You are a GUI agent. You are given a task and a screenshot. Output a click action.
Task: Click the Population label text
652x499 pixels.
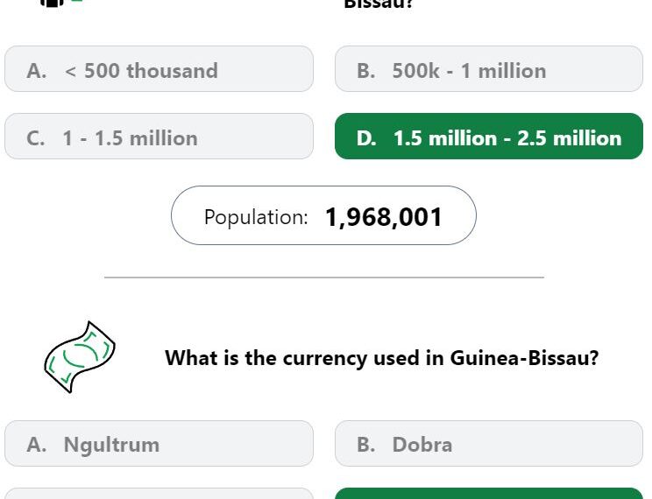coord(256,217)
